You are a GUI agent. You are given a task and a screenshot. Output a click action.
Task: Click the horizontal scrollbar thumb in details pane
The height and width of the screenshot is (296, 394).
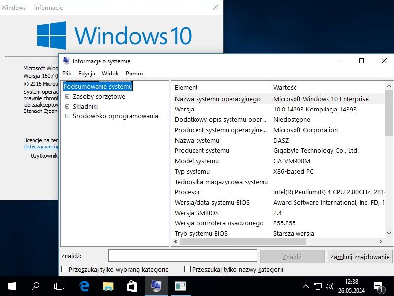click(x=243, y=241)
